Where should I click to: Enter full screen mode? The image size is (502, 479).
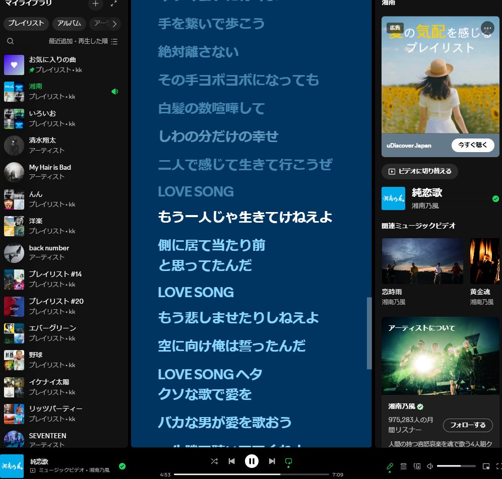[499, 466]
